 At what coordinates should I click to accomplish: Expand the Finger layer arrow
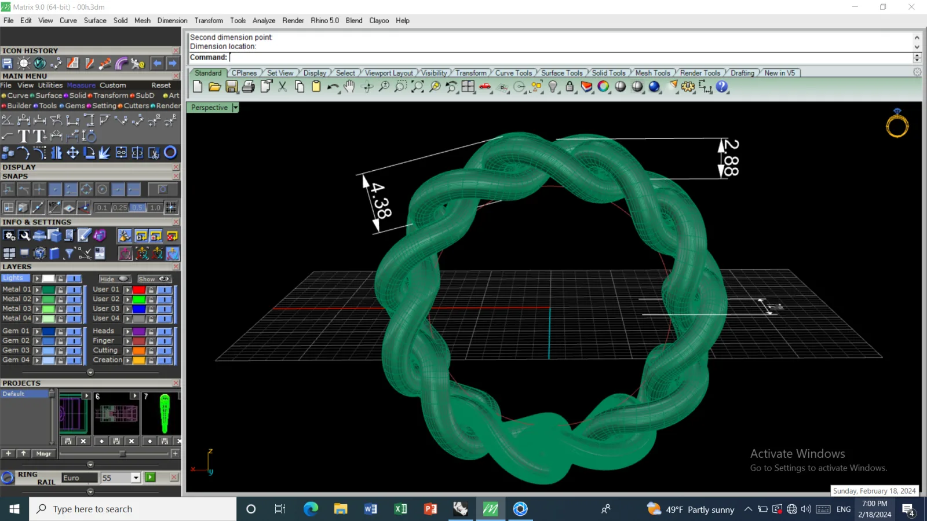127,341
